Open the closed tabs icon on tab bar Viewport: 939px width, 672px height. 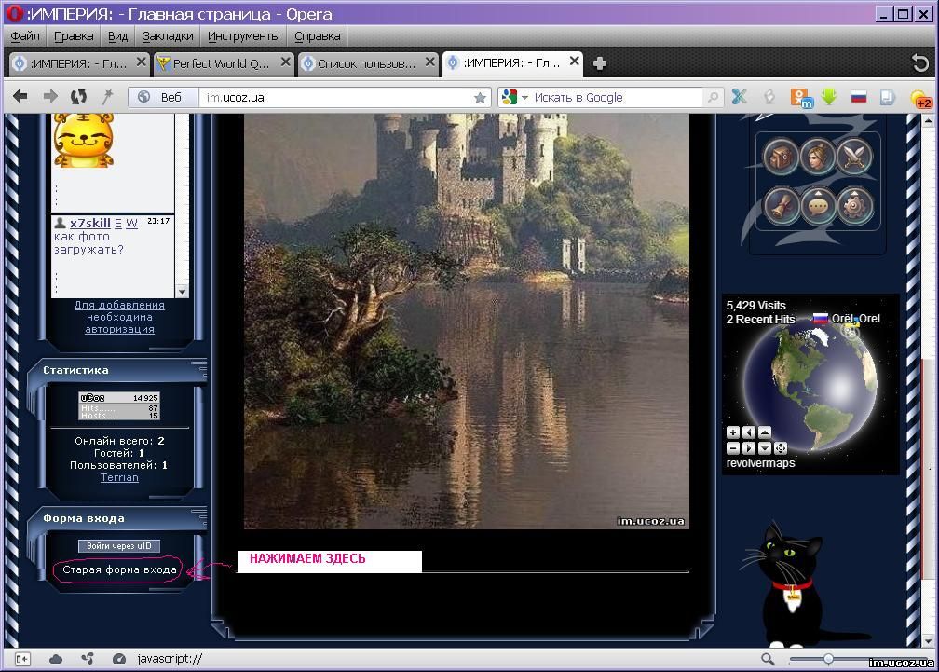[919, 62]
